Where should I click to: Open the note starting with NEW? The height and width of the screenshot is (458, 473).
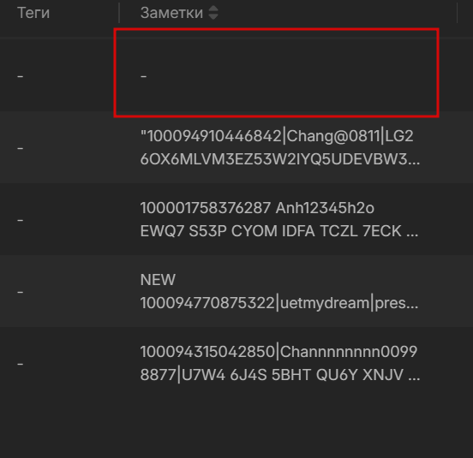pos(279,291)
